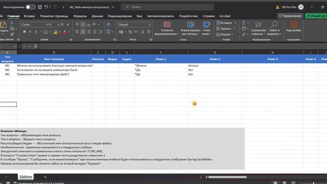Viewport: 327px width, 184px height.
Task: Toggle align left
Action: (x=77, y=32)
